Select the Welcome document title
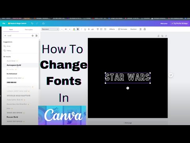This screenshot has height=143, width=190. point(164,23)
